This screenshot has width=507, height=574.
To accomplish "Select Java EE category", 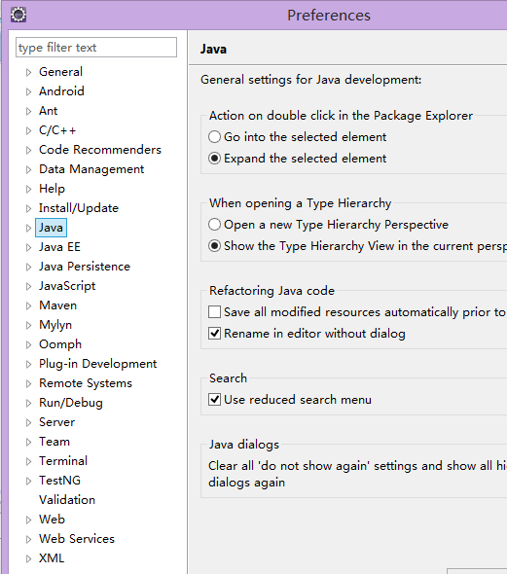I will click(x=59, y=247).
